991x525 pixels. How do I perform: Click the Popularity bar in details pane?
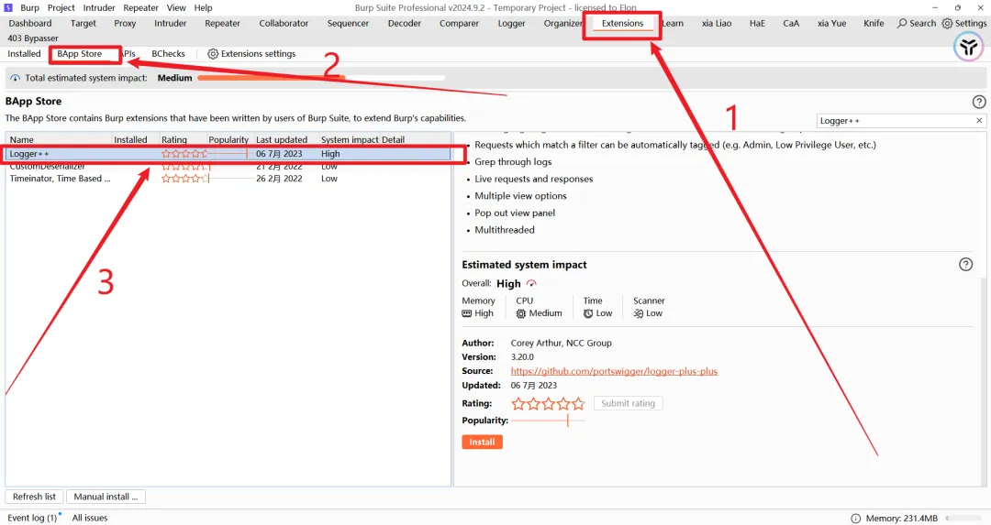point(549,421)
